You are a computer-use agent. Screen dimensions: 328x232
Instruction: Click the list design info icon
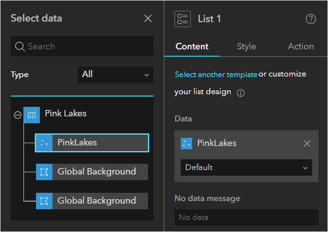(x=241, y=93)
